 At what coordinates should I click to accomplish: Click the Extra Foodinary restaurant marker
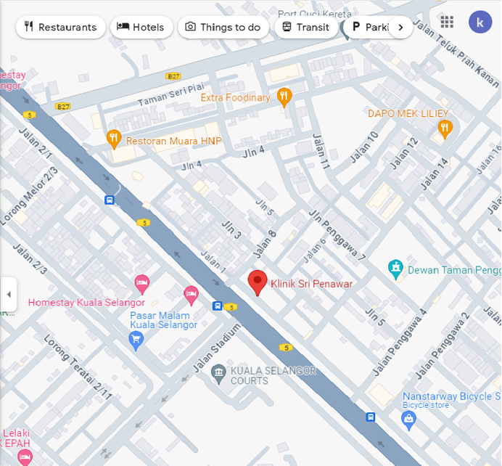click(284, 97)
